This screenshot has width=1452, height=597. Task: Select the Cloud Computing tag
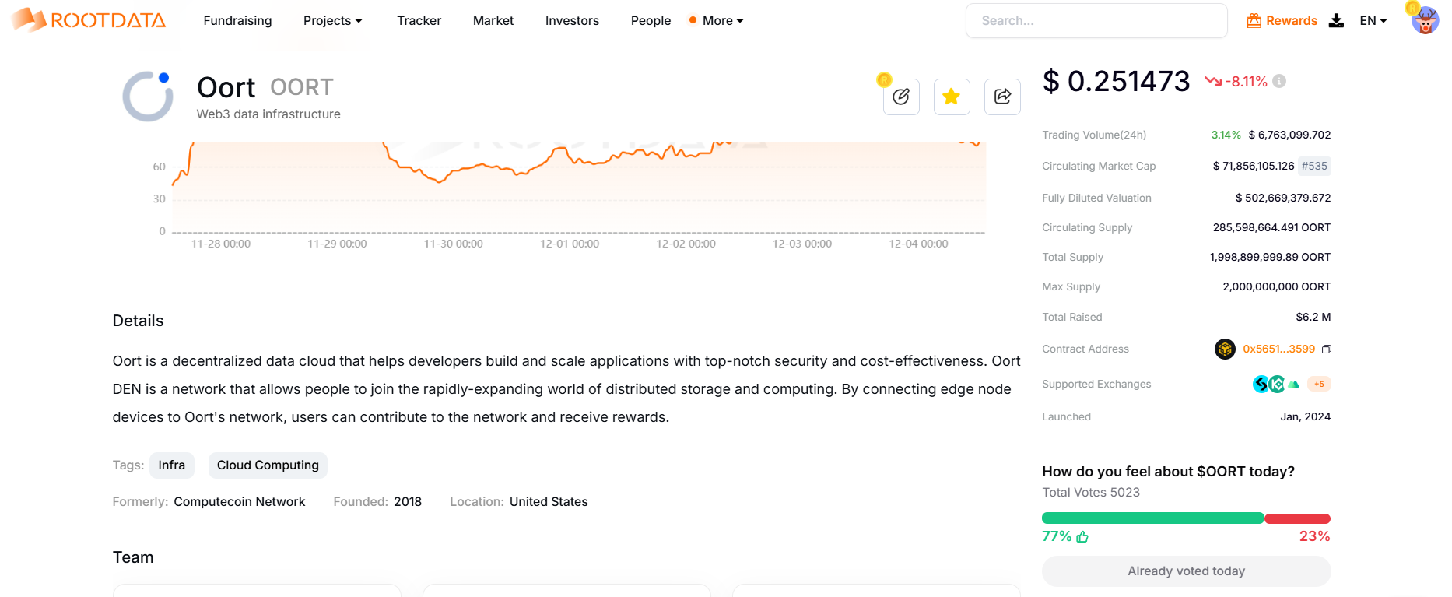(x=268, y=465)
